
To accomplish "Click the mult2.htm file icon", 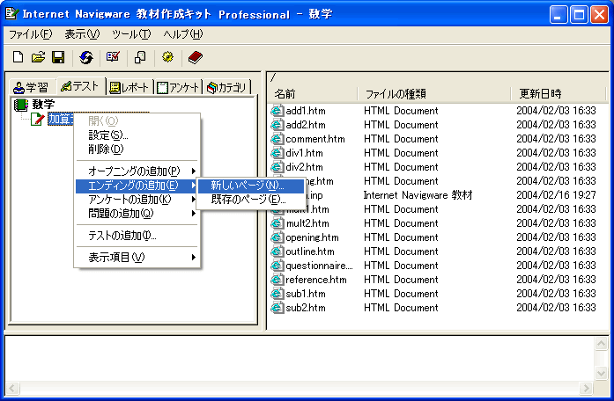I will coord(277,223).
